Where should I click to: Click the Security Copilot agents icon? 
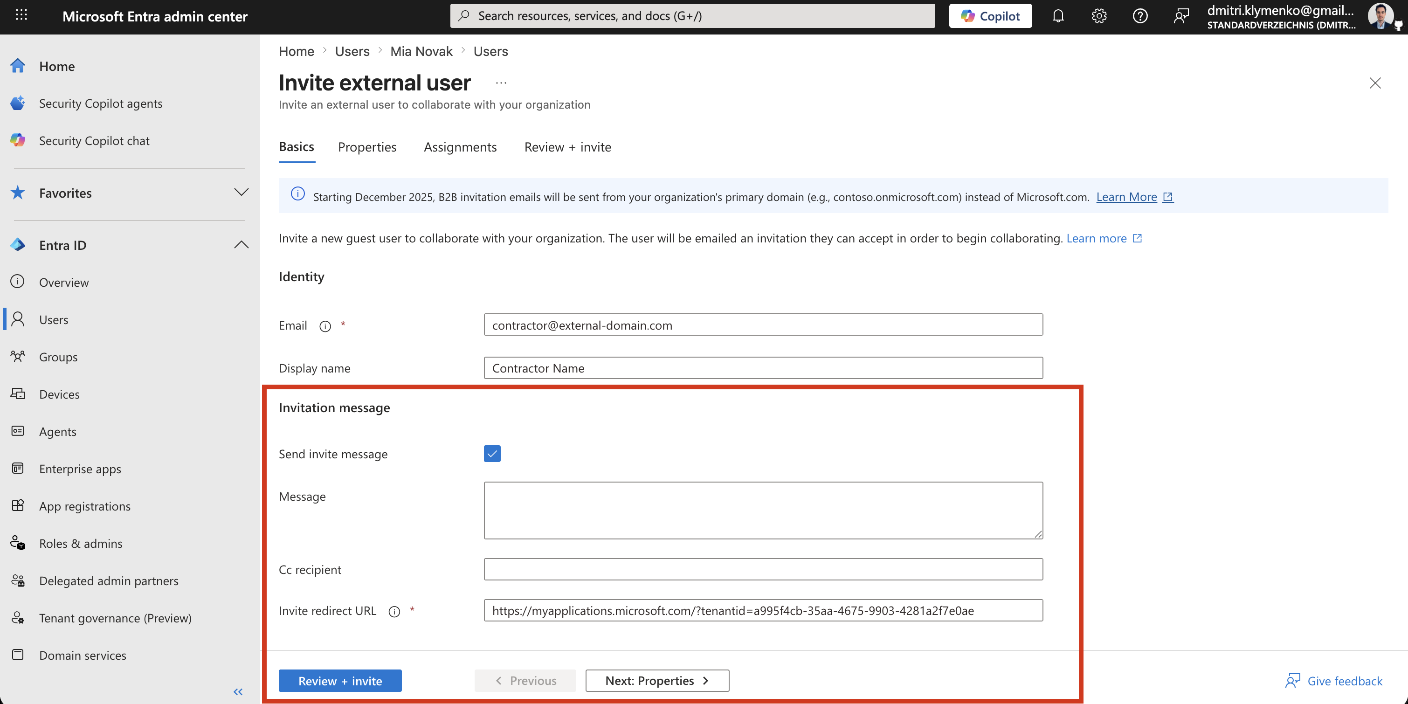click(x=18, y=104)
